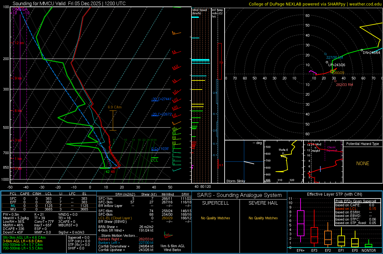Click the DN=248/64 hodograph marker label

click(371, 53)
